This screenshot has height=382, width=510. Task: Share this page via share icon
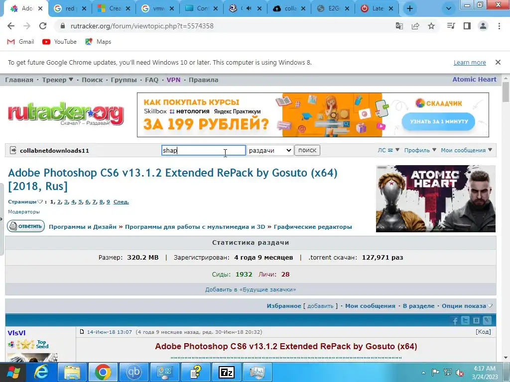click(415, 26)
